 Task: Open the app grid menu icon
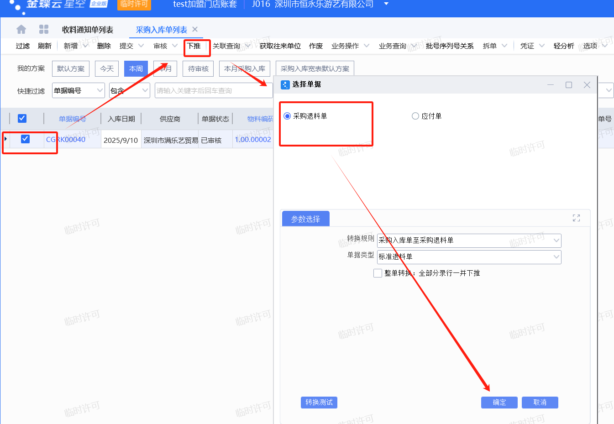click(x=44, y=30)
